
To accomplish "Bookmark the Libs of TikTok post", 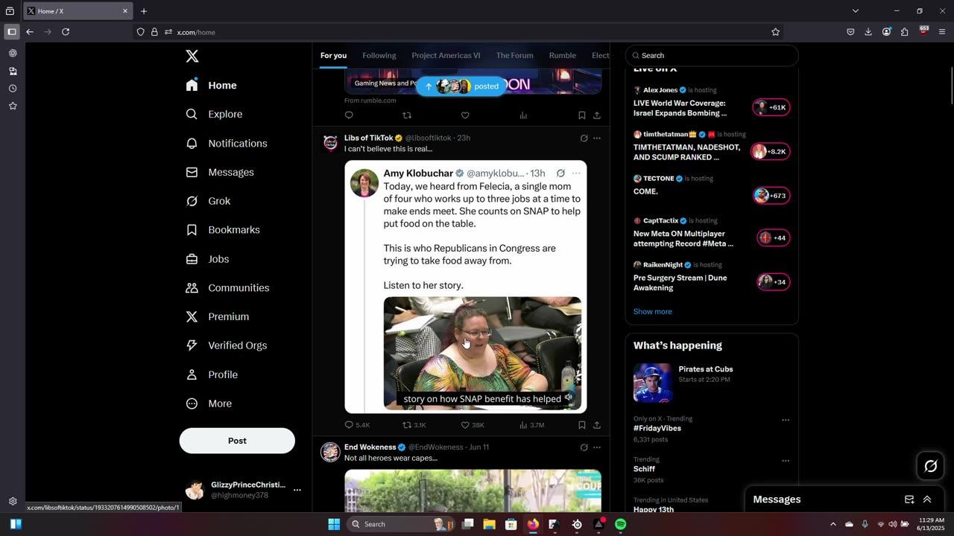I will pyautogui.click(x=581, y=425).
